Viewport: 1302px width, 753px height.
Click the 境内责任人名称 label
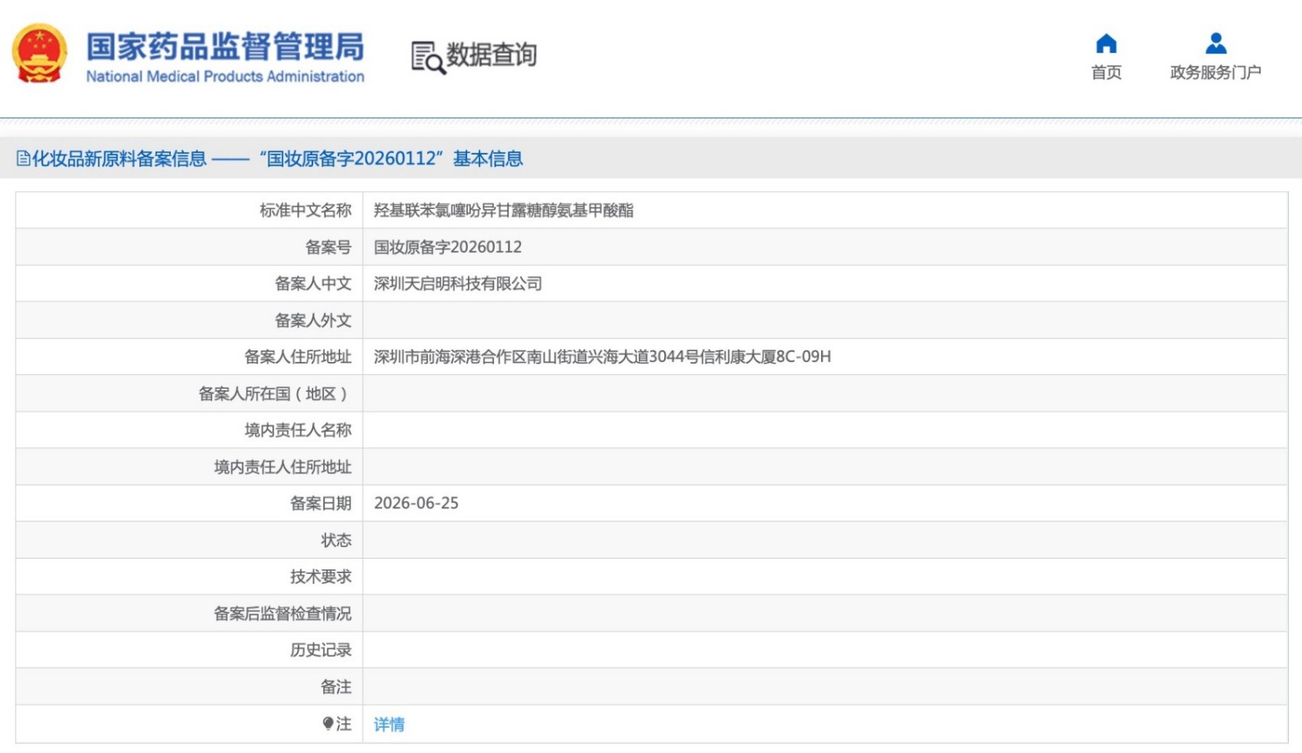click(298, 430)
